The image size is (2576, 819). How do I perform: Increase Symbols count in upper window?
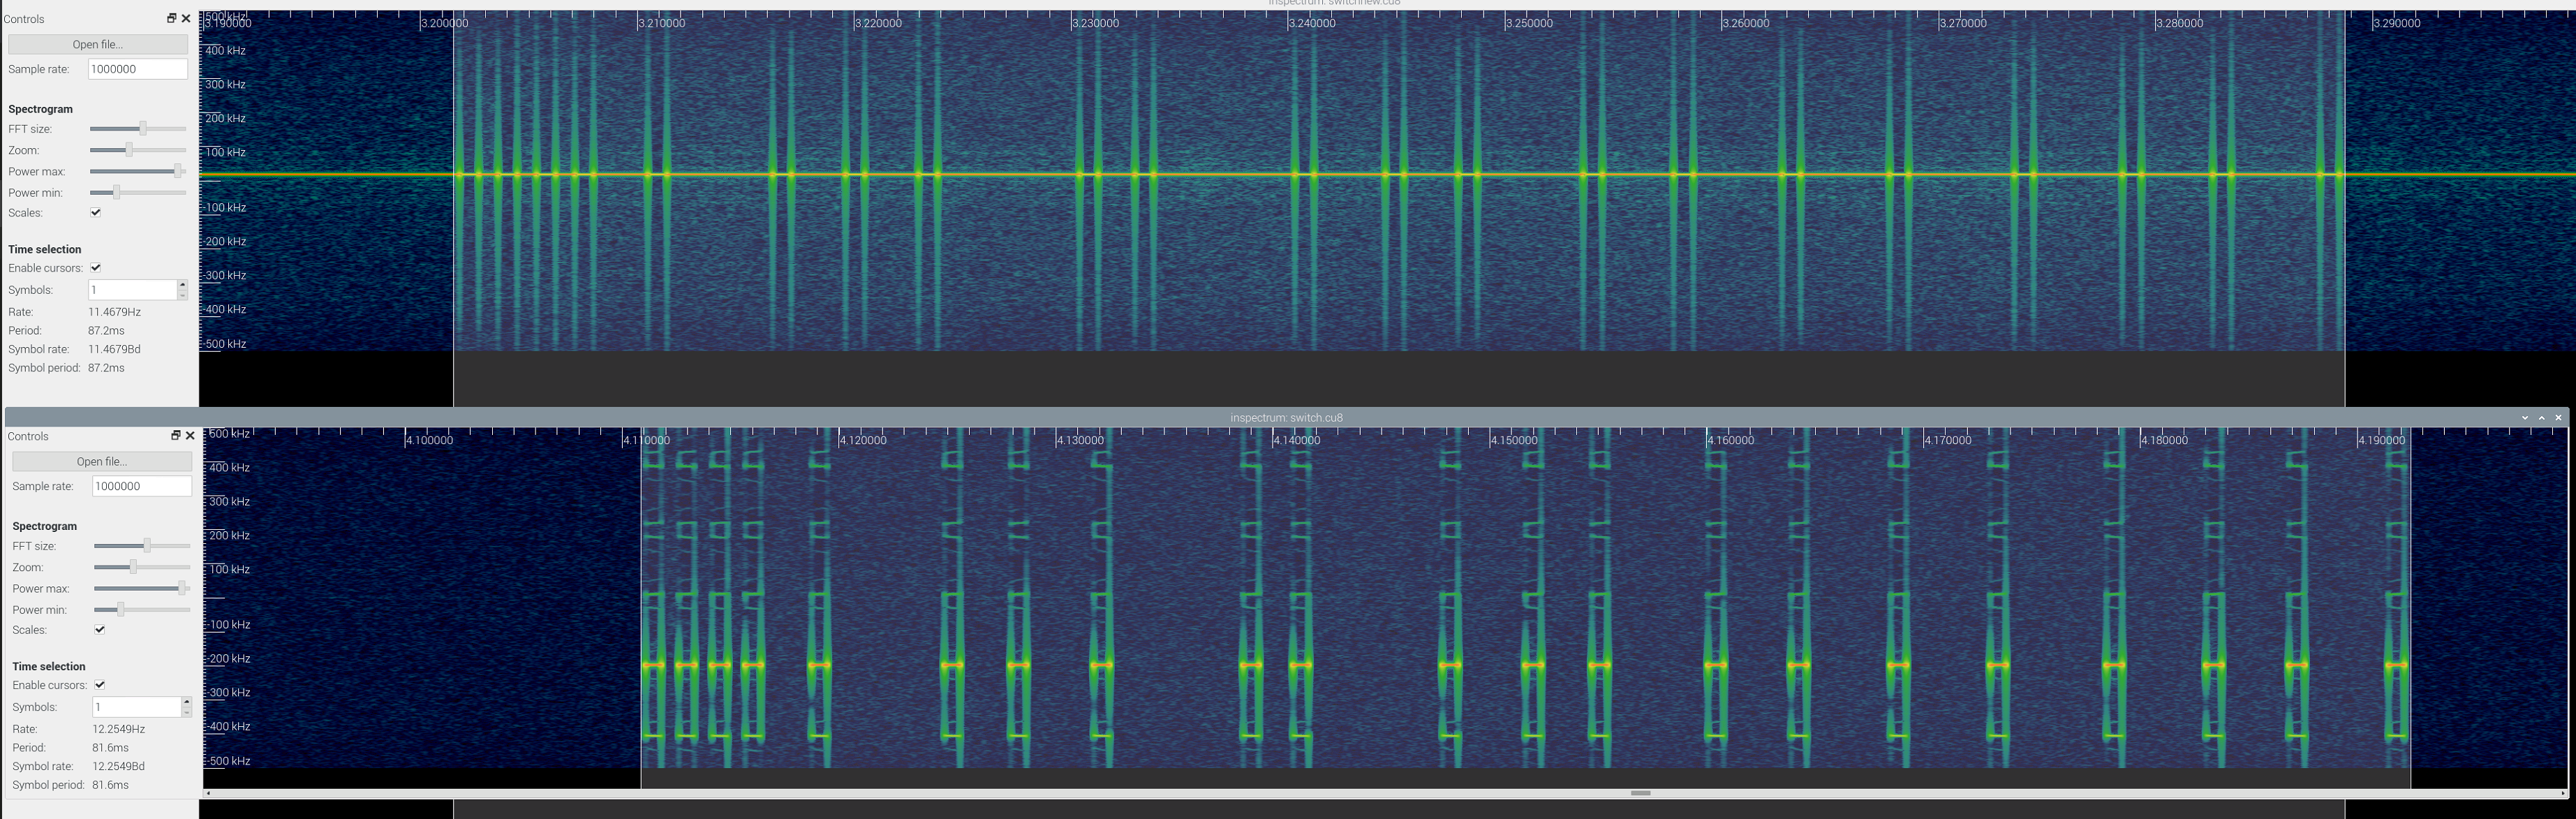182,285
